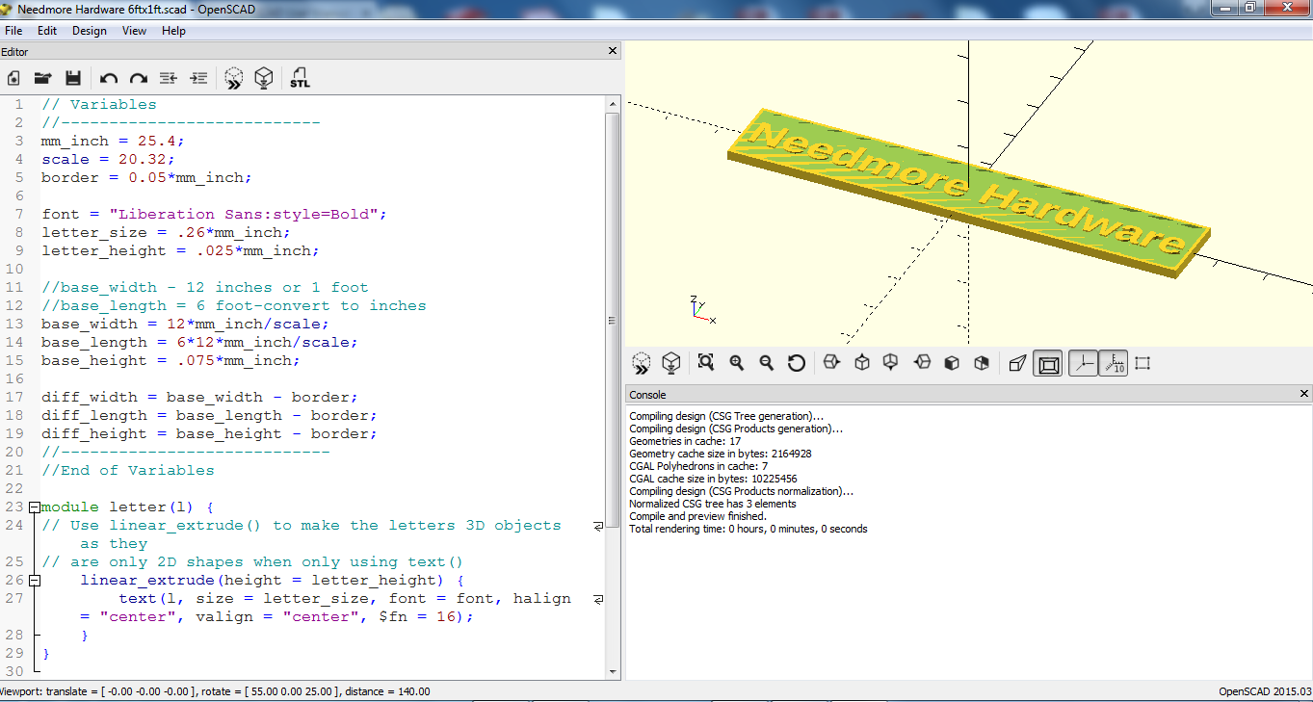
Task: Switch to the Right view
Action: (x=832, y=363)
